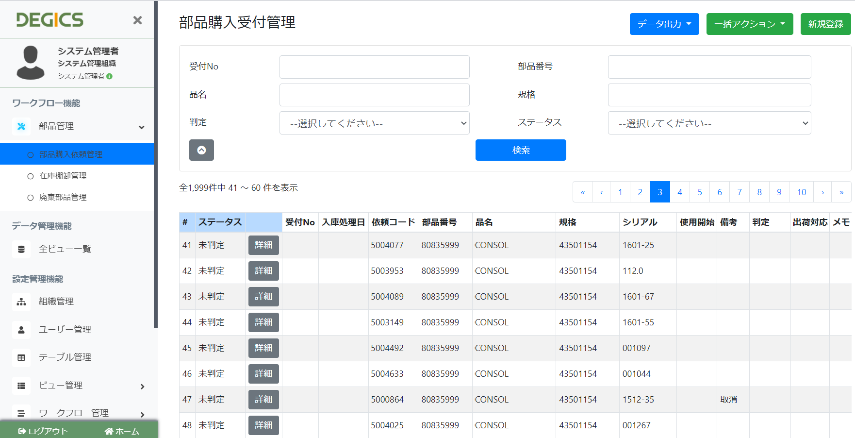The width and height of the screenshot is (855, 438).
Task: Click the 規格 input field
Action: point(709,95)
